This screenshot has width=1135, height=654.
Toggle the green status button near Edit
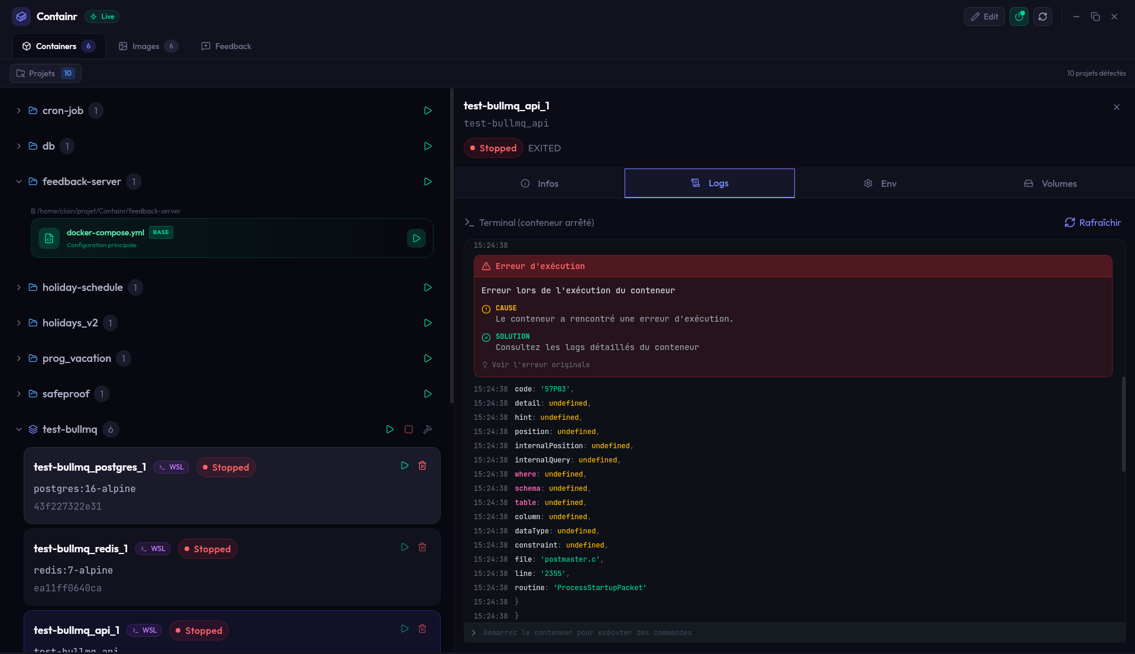click(1018, 16)
